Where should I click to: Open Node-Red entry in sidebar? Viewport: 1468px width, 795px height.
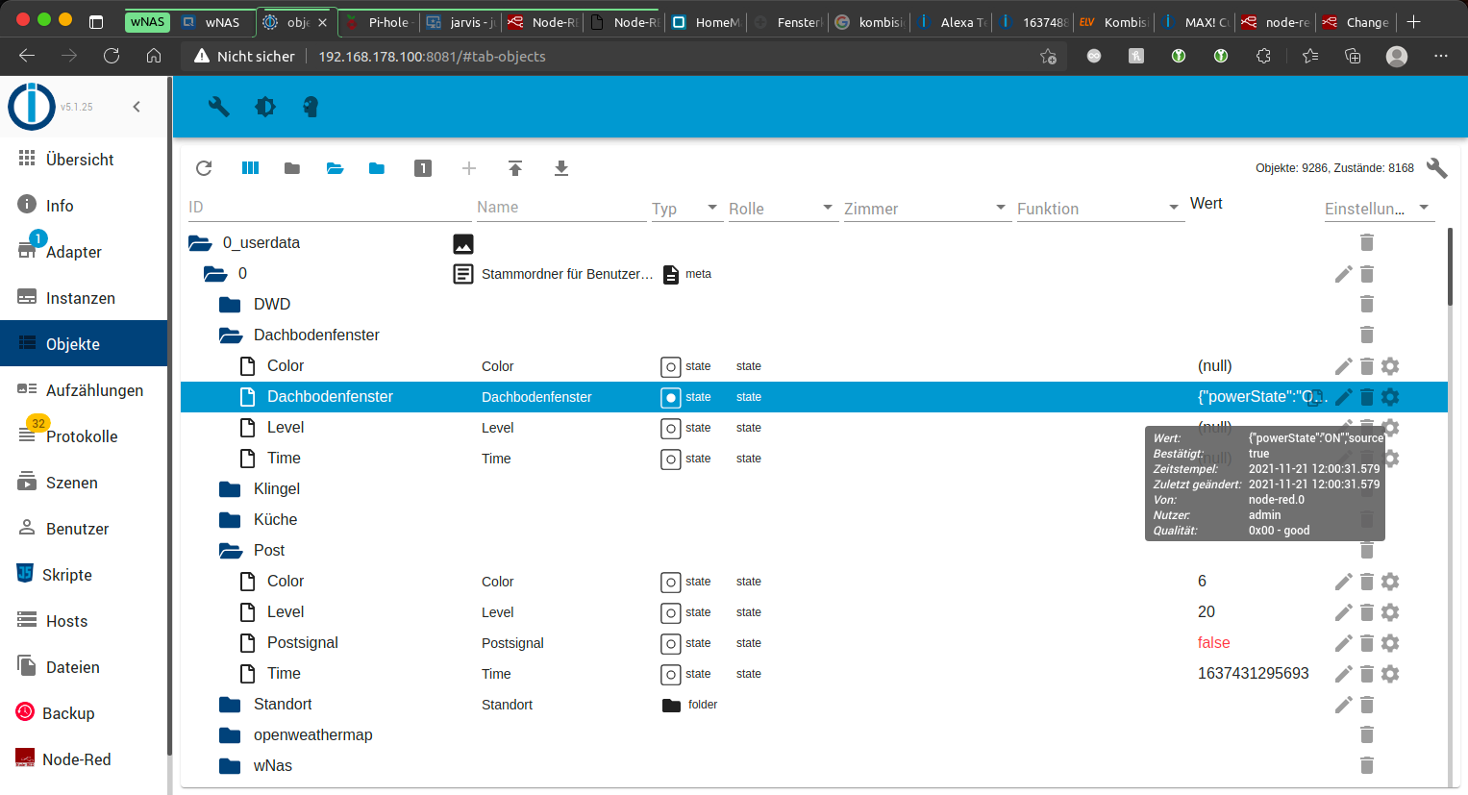pyautogui.click(x=84, y=759)
